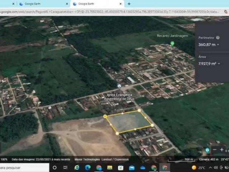
Task: Expand the area units dropdown
Action: 219,64
